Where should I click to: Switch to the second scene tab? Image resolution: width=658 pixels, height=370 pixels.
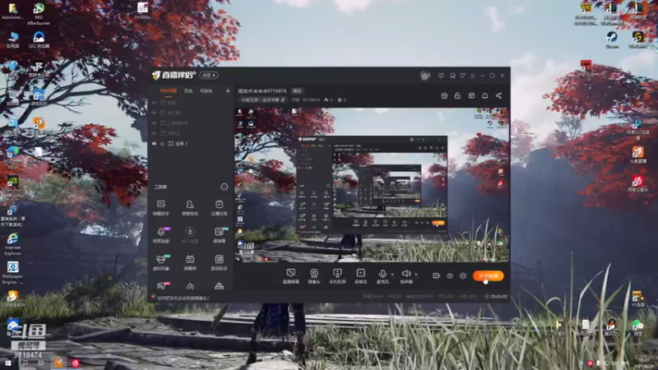(188, 90)
